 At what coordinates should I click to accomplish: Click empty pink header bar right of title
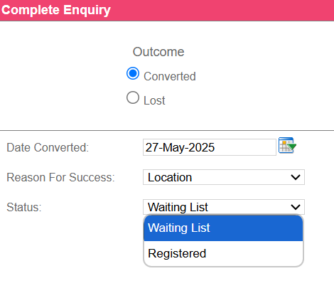pos(222,11)
